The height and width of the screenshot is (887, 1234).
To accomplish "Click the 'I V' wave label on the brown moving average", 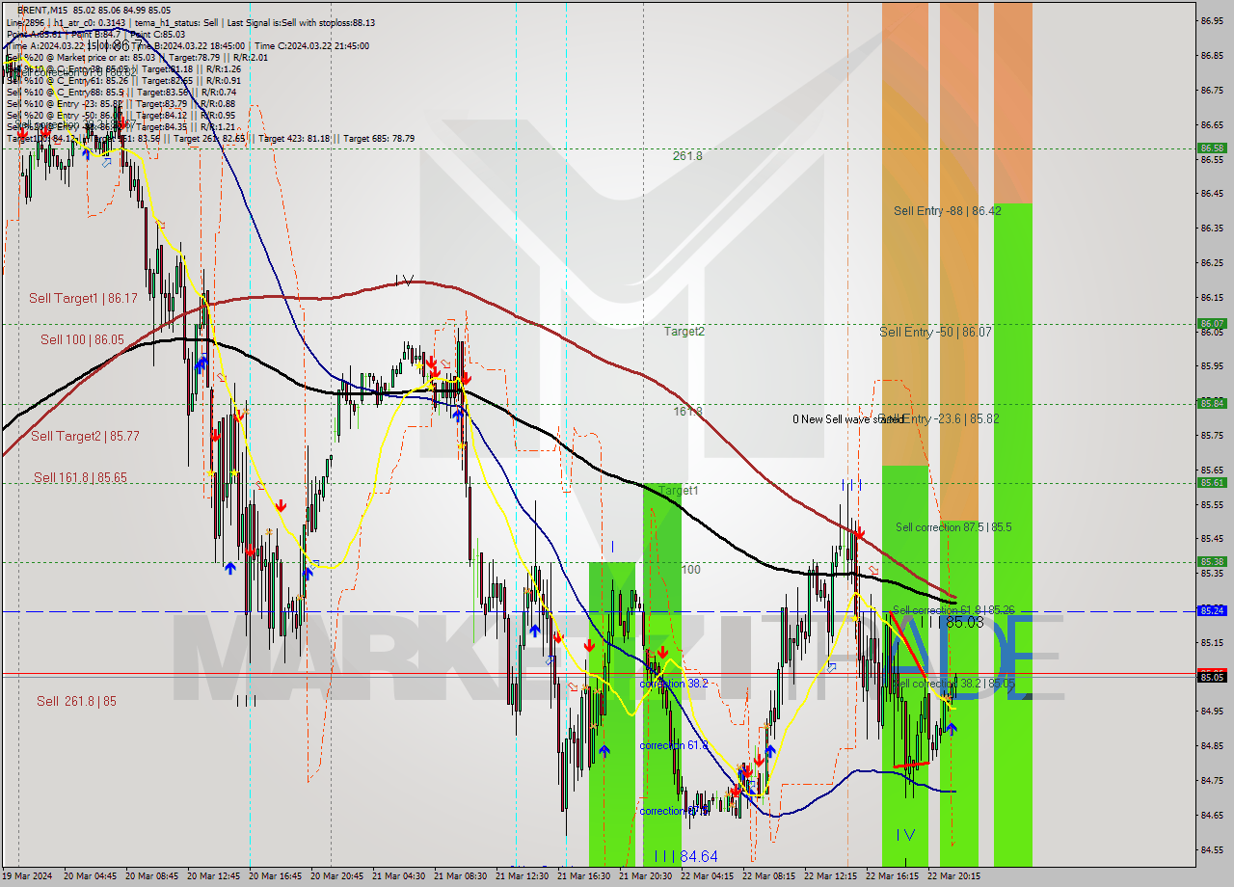I will [x=406, y=282].
